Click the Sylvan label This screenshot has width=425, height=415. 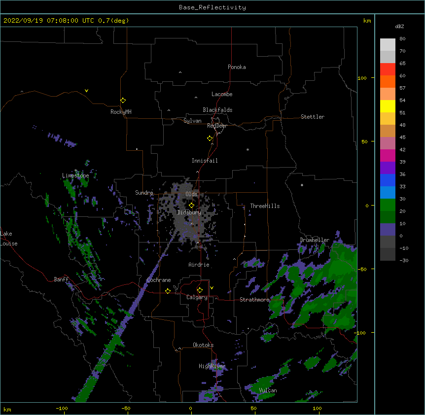(192, 121)
